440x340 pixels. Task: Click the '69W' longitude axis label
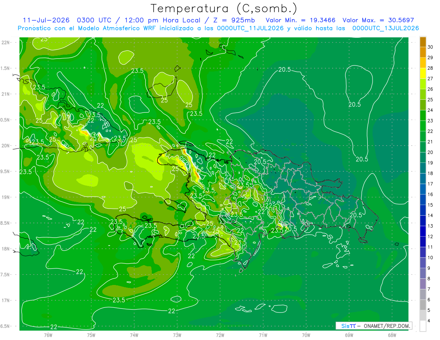[349, 335]
